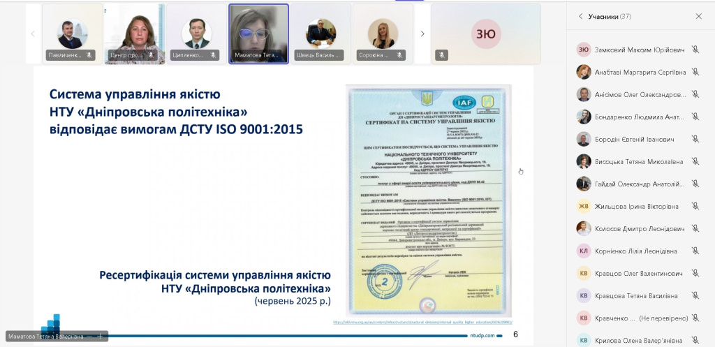Select Сорокіна video thumbnail

click(x=383, y=34)
